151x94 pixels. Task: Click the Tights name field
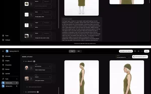coord(38,23)
